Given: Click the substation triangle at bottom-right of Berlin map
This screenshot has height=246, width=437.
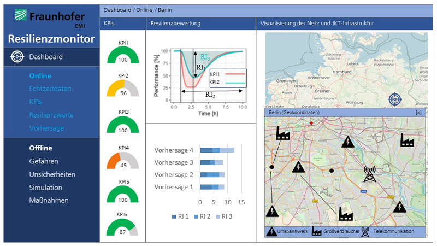Looking at the screenshot, I should 400,207.
